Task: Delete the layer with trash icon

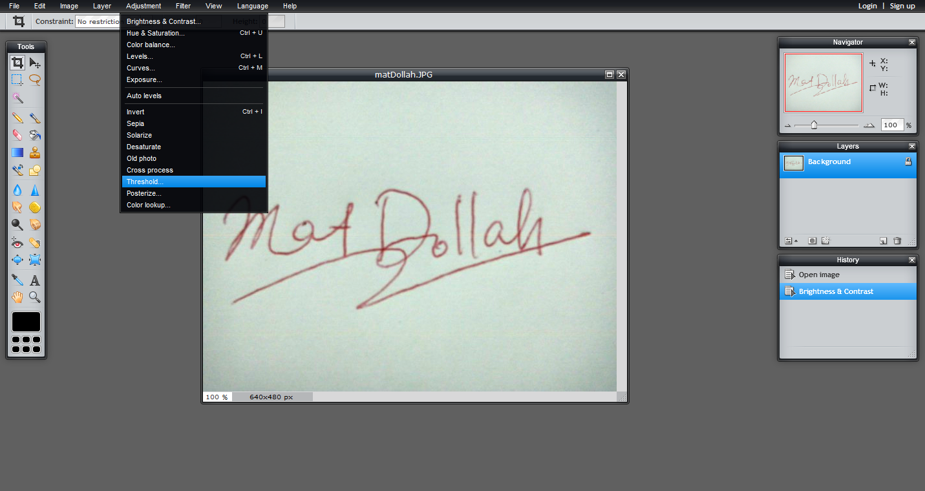Action: click(897, 241)
